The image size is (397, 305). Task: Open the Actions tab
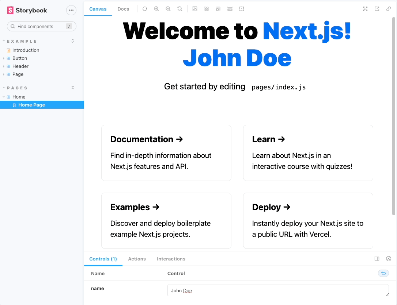click(x=137, y=259)
